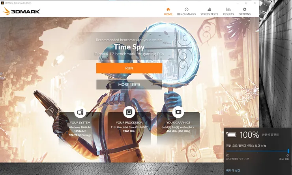The width and height of the screenshot is (292, 175).
Task: Open the battery settings link (배터리 설정)
Action: [x=233, y=170]
